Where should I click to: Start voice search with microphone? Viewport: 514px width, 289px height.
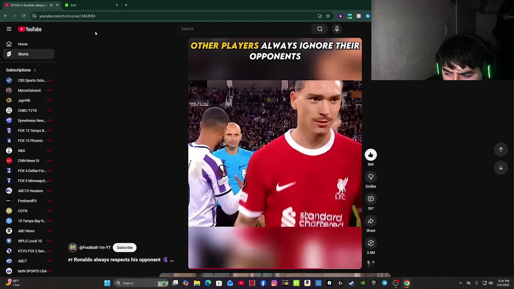pyautogui.click(x=337, y=29)
